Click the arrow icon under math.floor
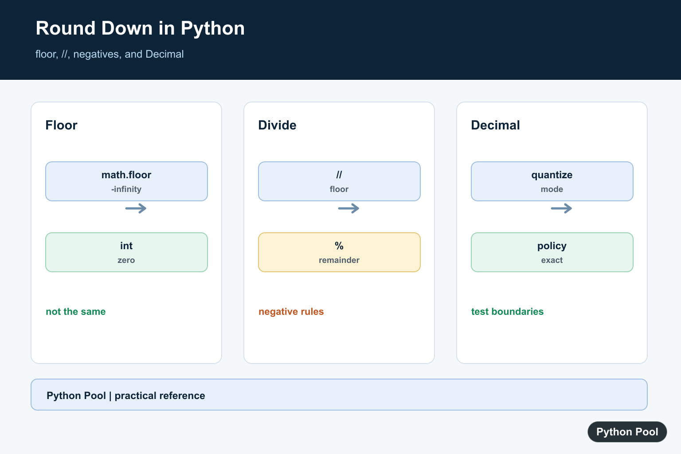Image resolution: width=681 pixels, height=454 pixels. coord(136,208)
